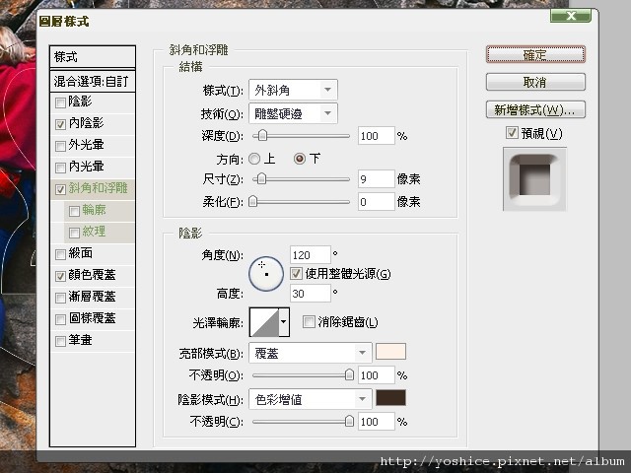Open the highlight color swatch
This screenshot has height=473, width=631.
[x=390, y=352]
